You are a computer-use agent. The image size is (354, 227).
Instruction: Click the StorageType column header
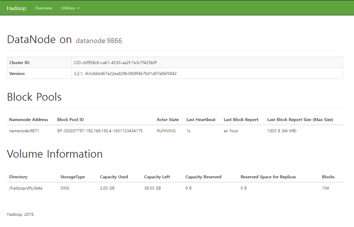tap(73, 177)
